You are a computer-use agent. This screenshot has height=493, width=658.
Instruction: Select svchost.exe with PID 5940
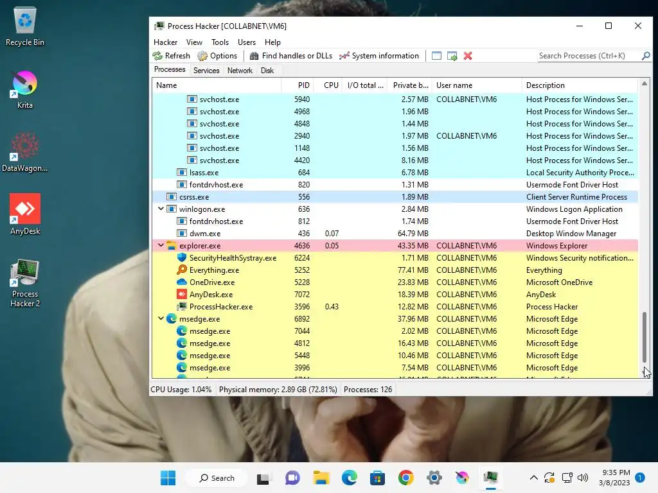395,99
